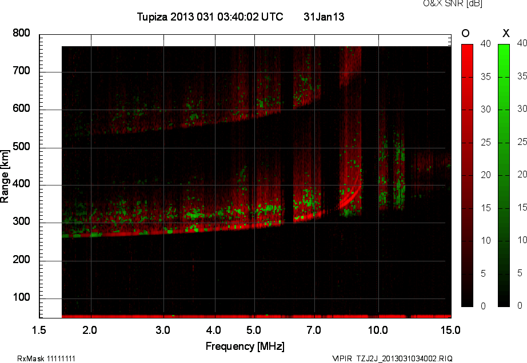Click the 1.5 frequency tick label
Viewport: 527px width, 363px height.
[39, 330]
